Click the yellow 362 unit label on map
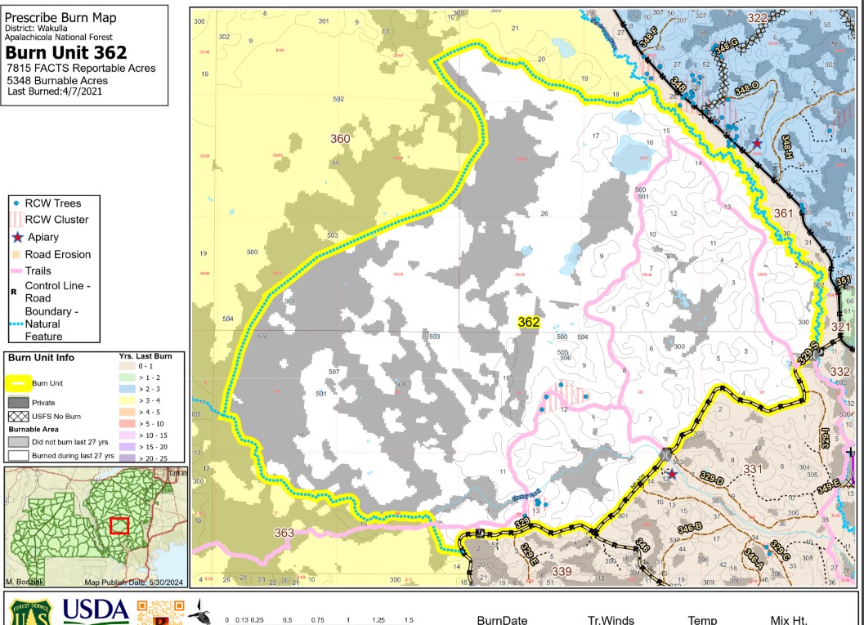The image size is (864, 625). coord(529,323)
